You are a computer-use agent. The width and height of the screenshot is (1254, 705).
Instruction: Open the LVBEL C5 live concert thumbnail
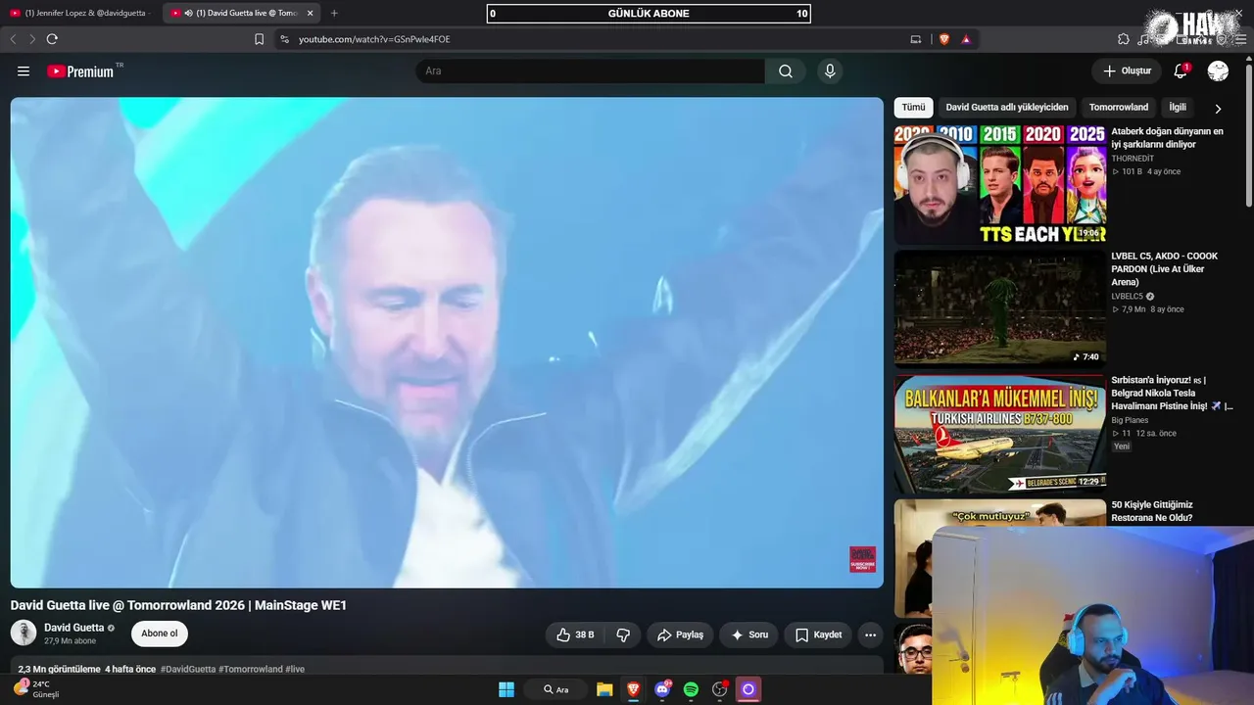(x=1000, y=308)
